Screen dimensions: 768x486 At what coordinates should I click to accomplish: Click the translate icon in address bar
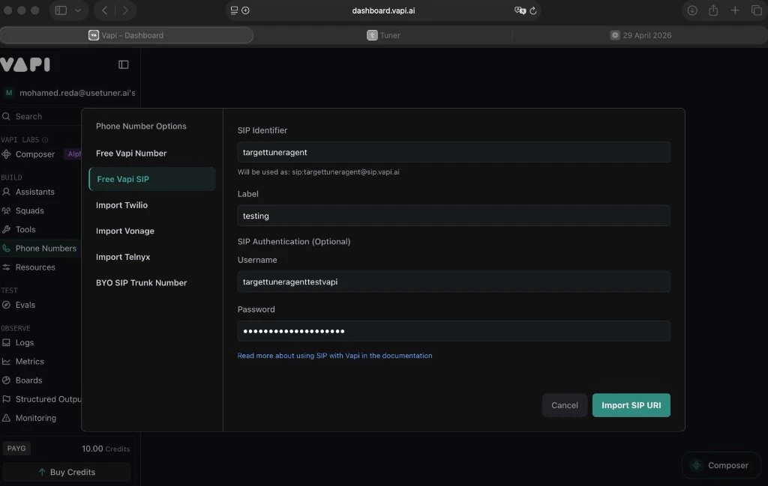point(520,10)
